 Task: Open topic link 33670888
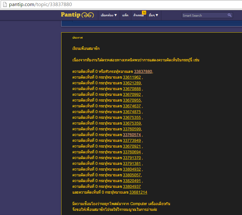click(132, 89)
